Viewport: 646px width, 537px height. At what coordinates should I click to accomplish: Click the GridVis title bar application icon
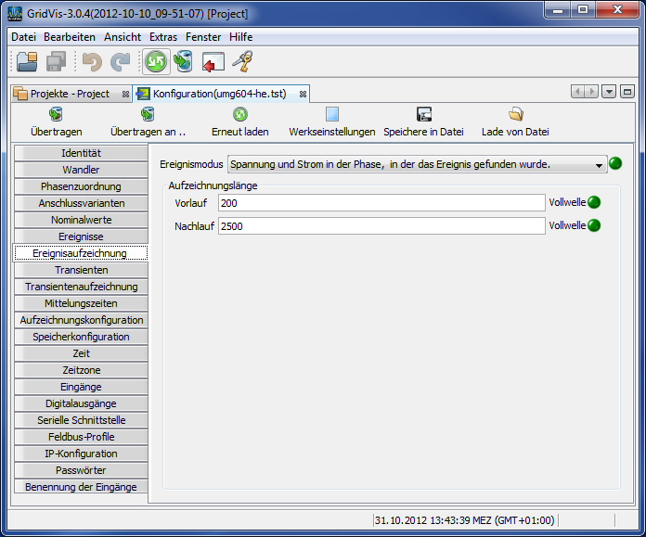click(15, 14)
